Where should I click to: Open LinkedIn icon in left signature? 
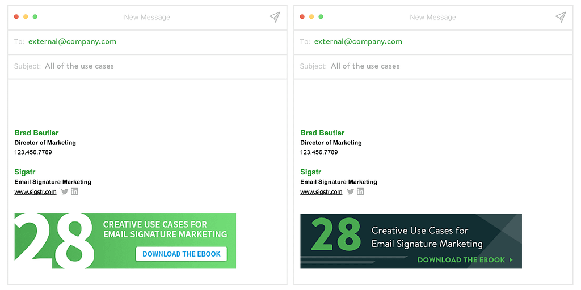74,191
